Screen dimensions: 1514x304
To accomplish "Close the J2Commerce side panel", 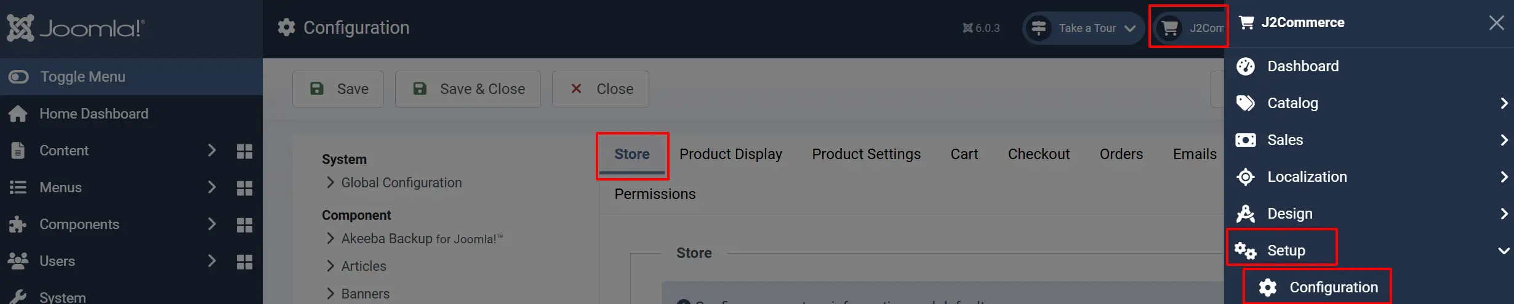I will point(1496,23).
